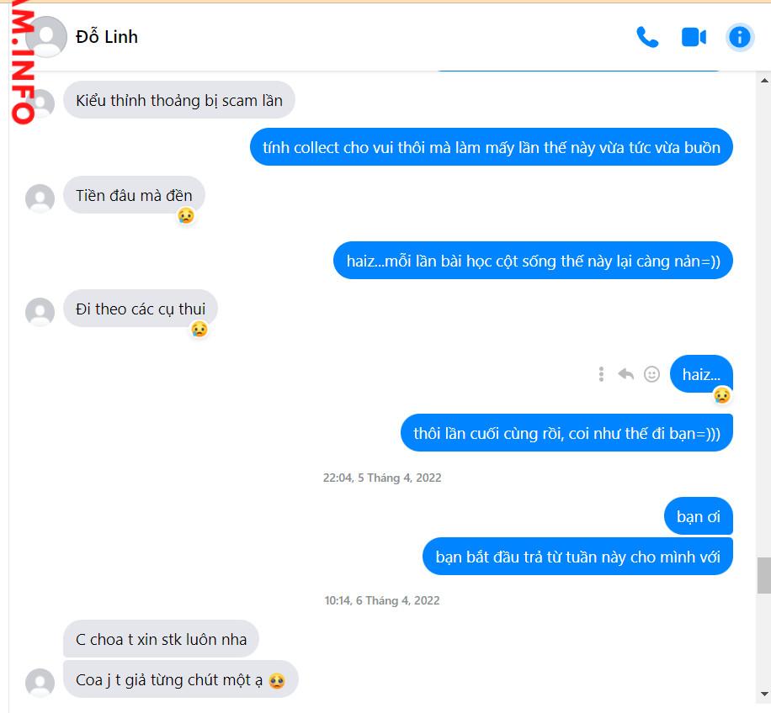Click avatar beside 'Đi theo các cụ thui'
The height and width of the screenshot is (713, 771).
coord(40,312)
